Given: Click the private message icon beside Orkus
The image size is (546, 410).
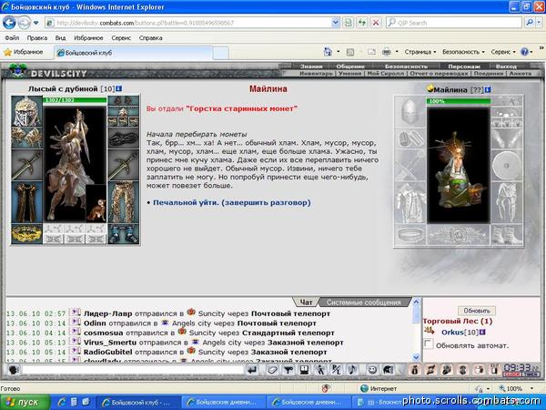Looking at the screenshot, I should (x=430, y=331).
